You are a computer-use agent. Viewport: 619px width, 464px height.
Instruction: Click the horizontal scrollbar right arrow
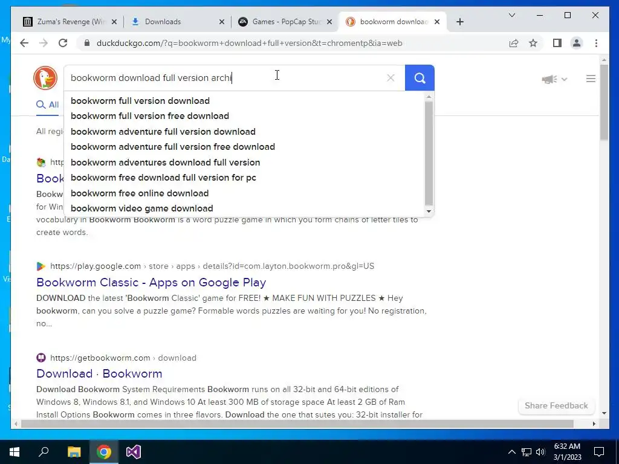click(x=594, y=424)
